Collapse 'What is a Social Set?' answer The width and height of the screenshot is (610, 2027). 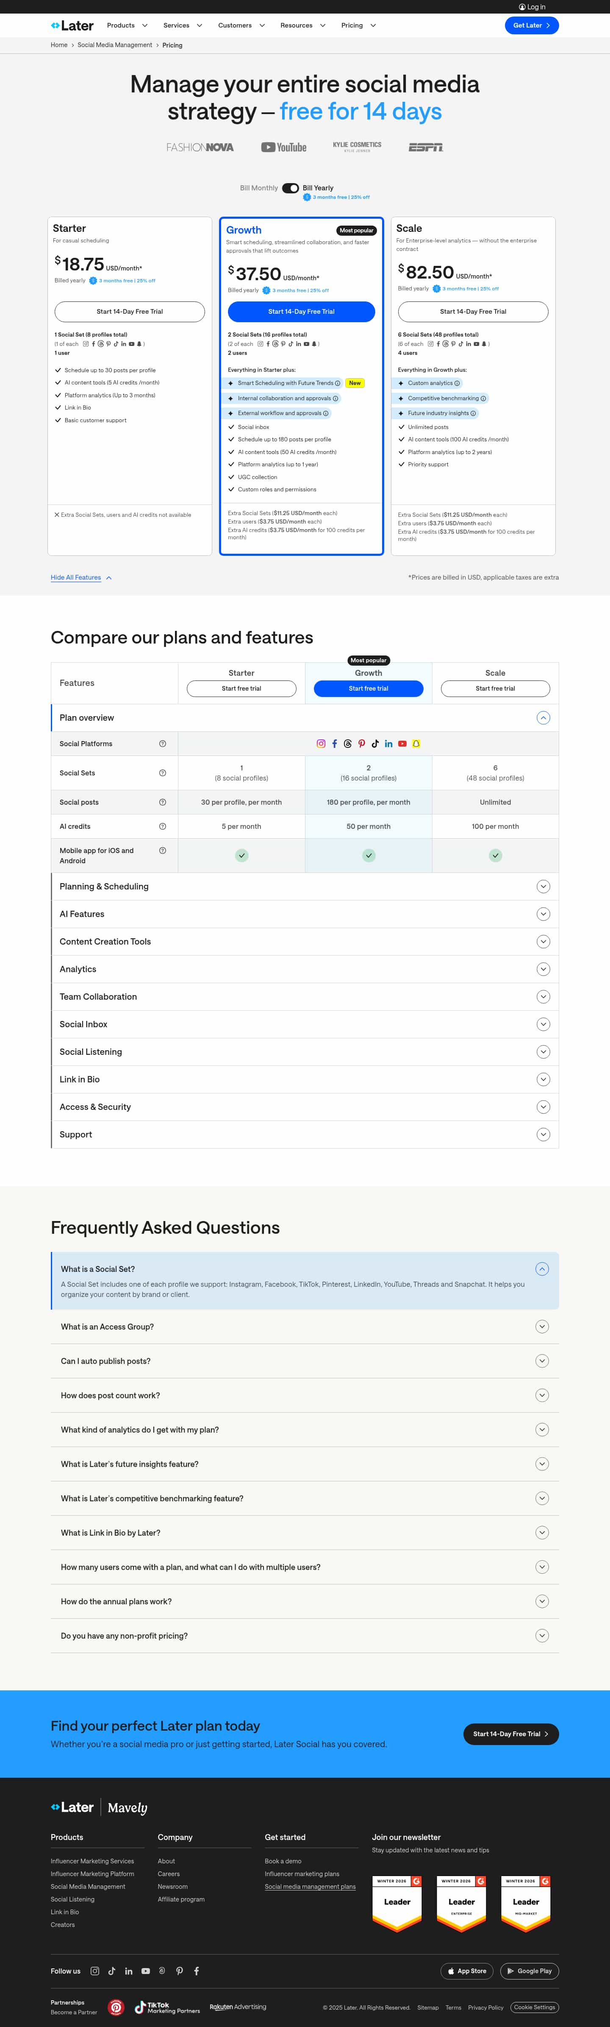tap(542, 1269)
